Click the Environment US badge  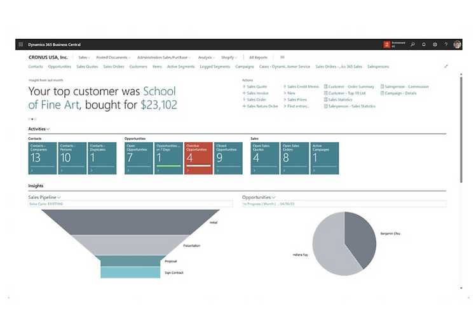tap(395, 44)
